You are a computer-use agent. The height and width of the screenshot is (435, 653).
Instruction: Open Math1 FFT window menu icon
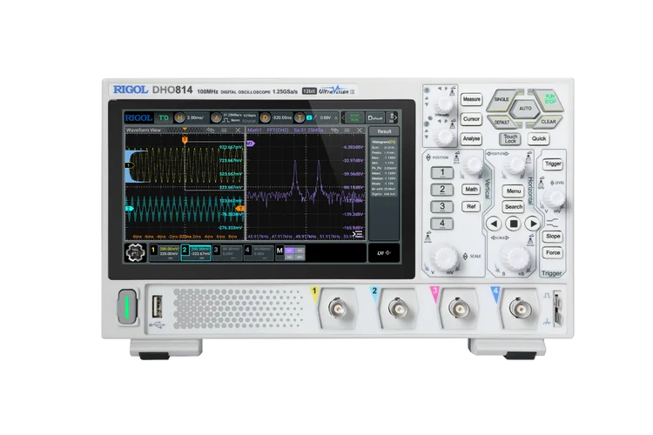point(347,130)
